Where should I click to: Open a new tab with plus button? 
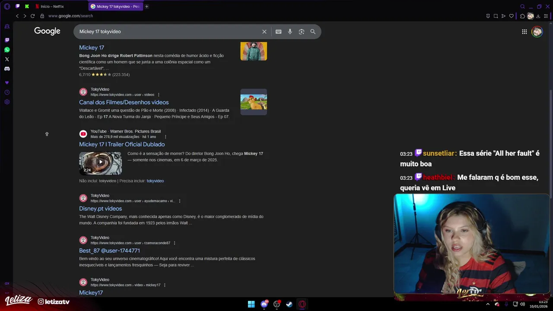[x=146, y=6]
